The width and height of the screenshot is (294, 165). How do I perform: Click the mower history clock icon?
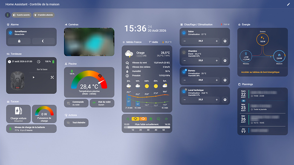[x=39, y=62]
